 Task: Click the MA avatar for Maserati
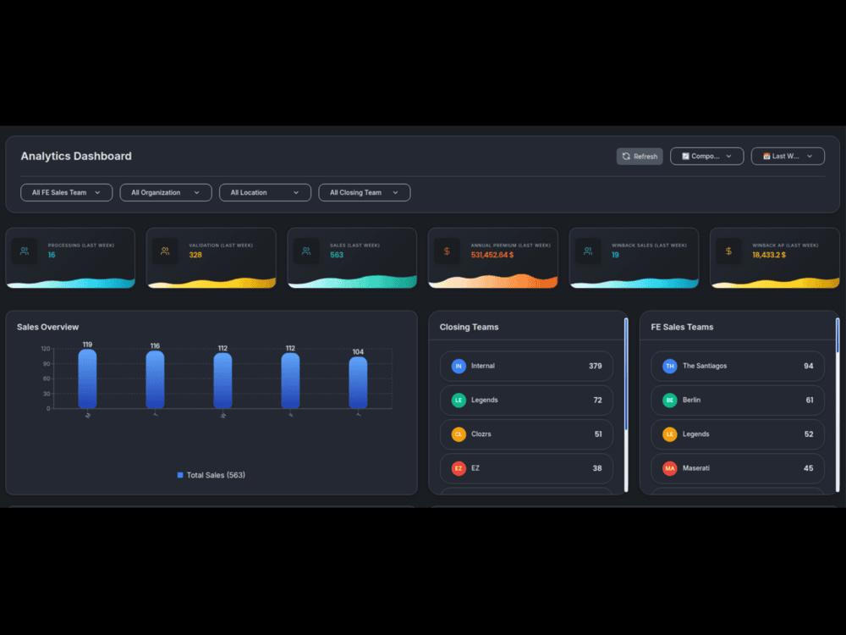click(669, 468)
